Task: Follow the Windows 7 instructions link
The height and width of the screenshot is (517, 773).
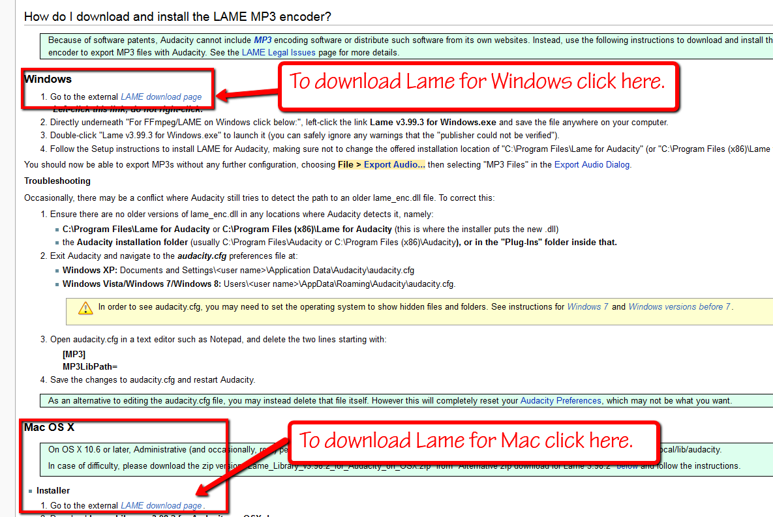Action: 588,306
